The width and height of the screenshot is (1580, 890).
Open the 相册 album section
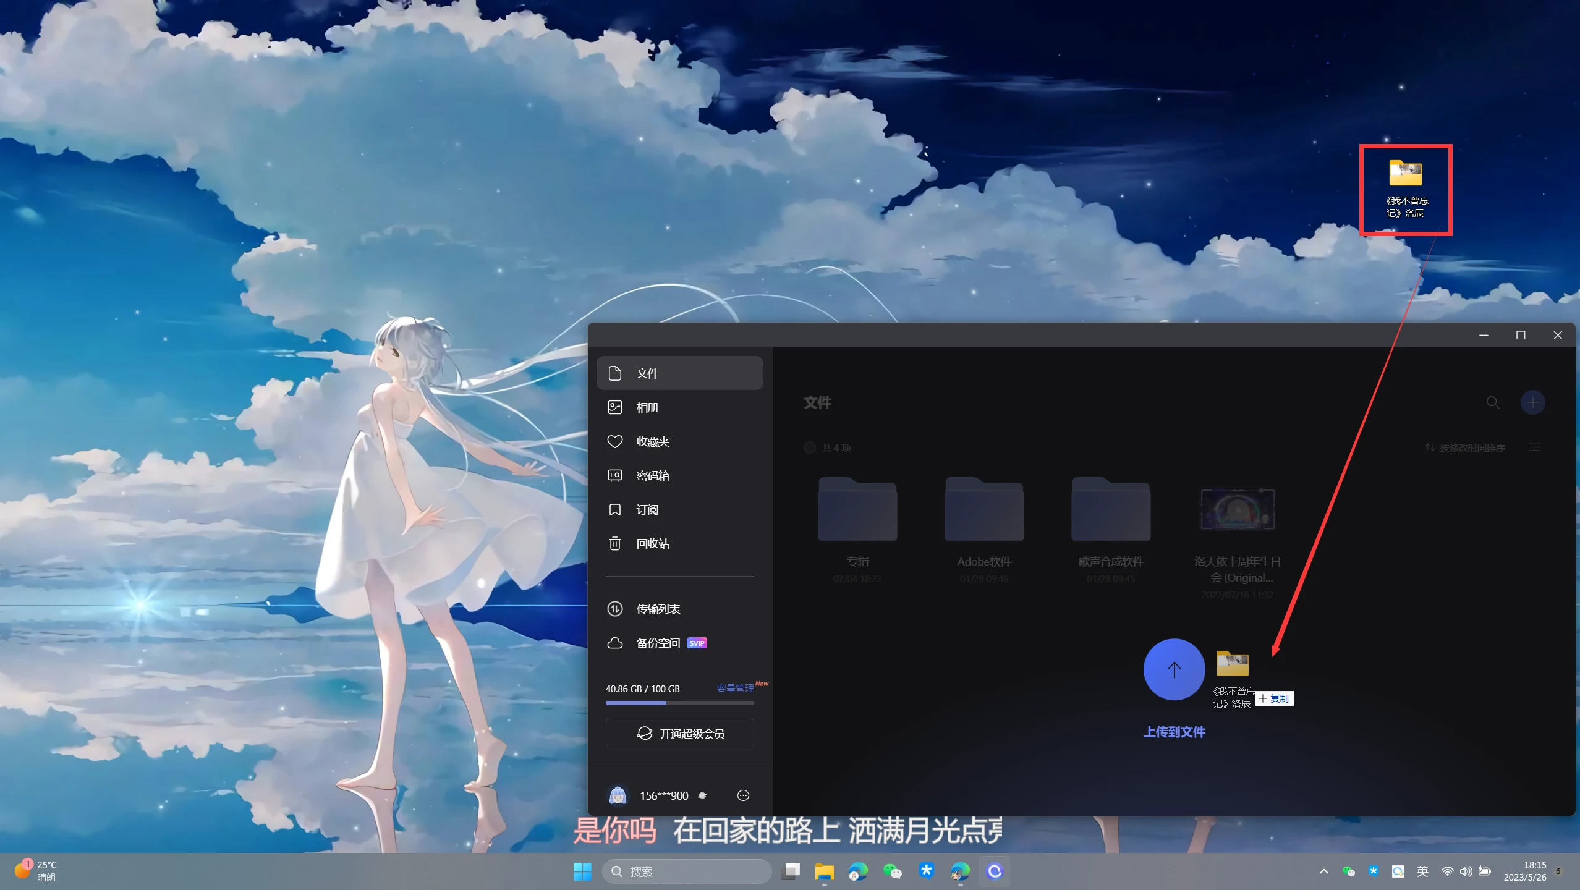[x=647, y=407]
